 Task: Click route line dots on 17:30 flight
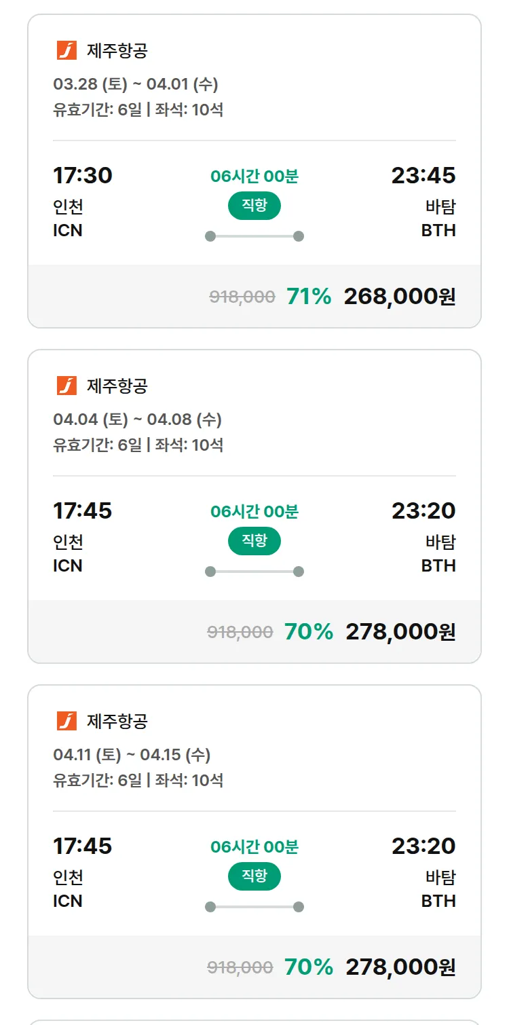pos(254,236)
